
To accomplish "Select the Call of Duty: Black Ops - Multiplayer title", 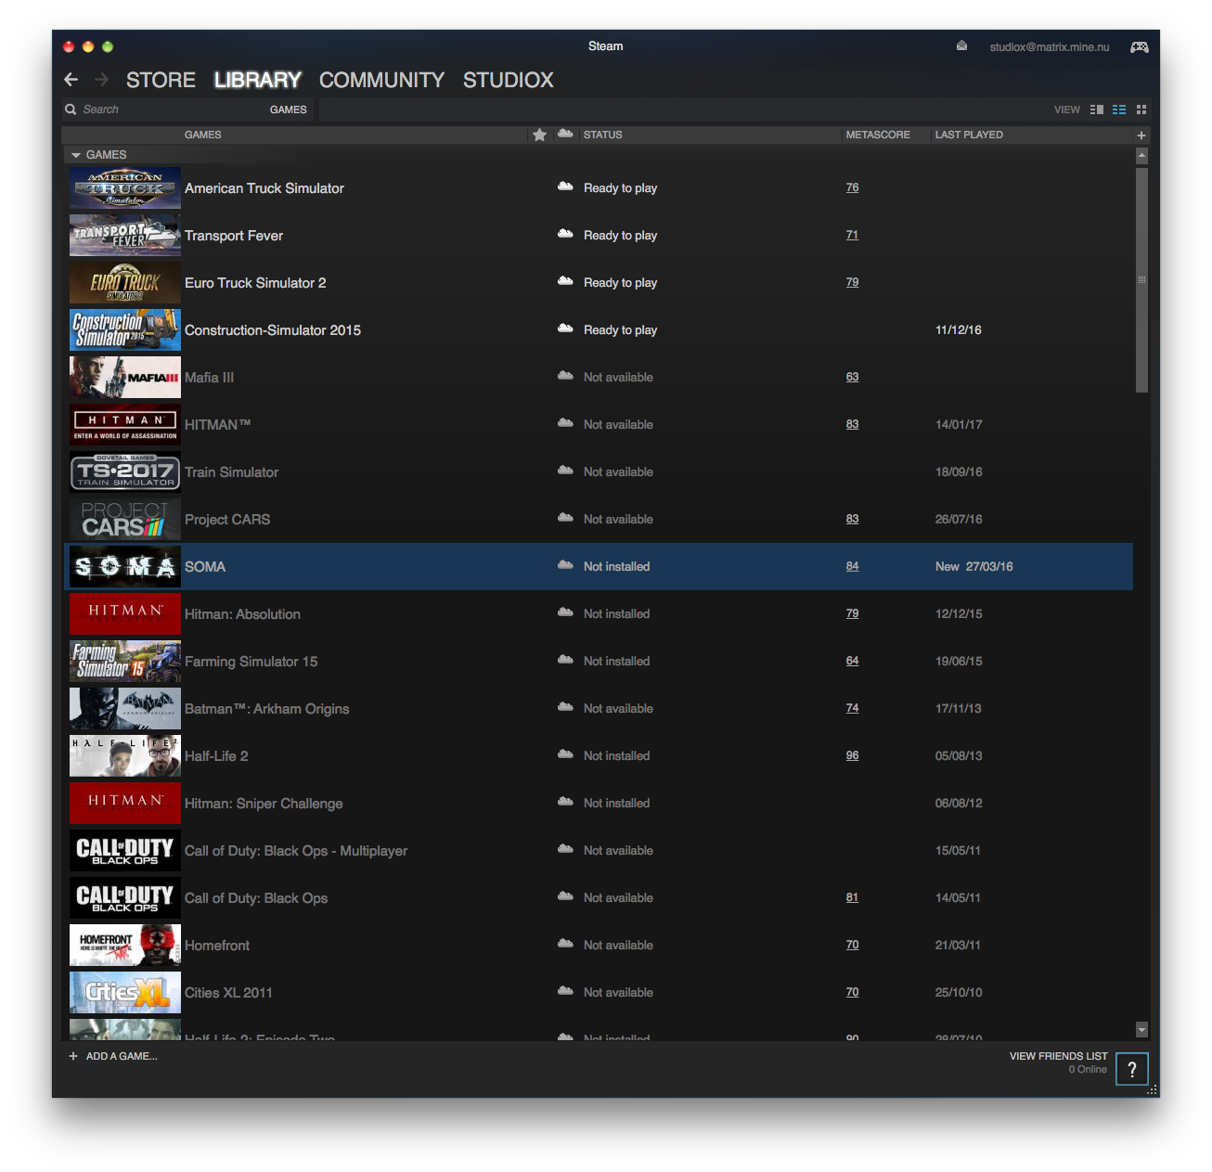I will [x=296, y=851].
